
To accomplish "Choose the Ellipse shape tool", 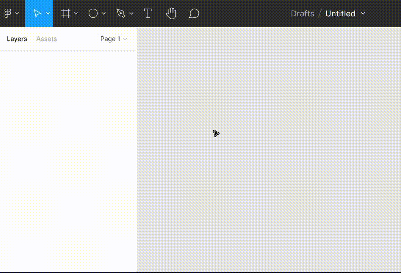I will point(93,13).
